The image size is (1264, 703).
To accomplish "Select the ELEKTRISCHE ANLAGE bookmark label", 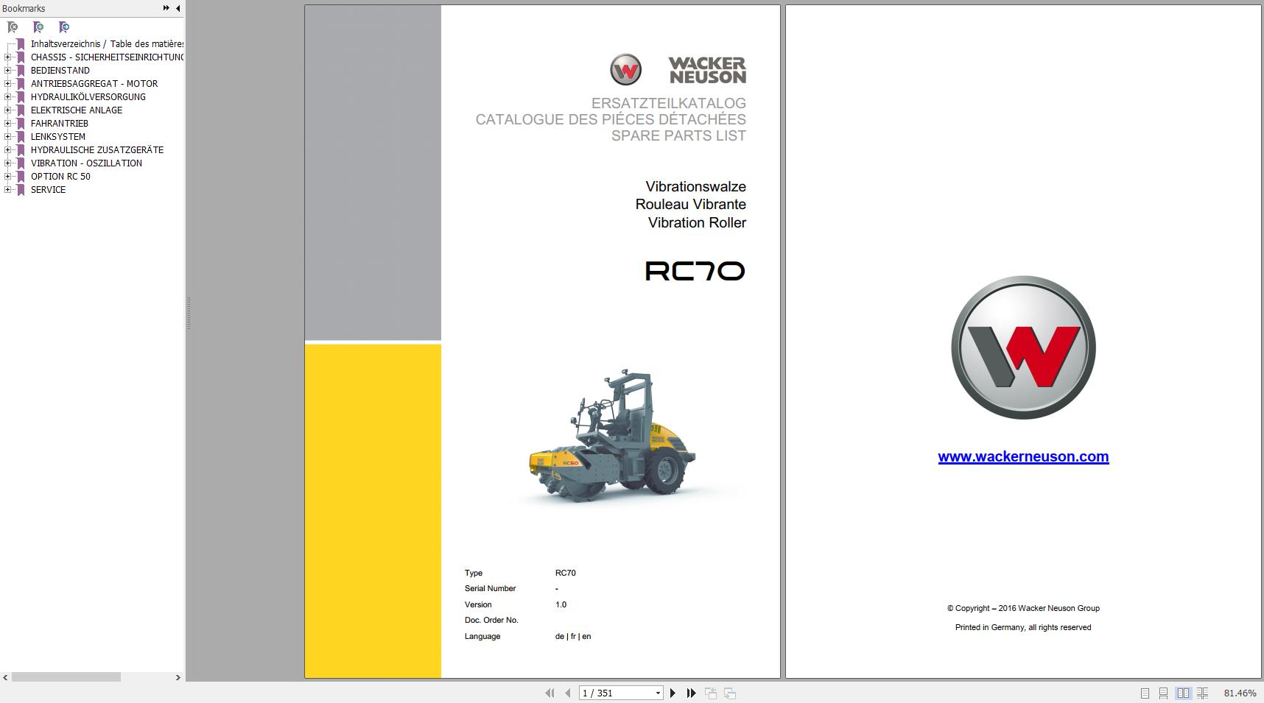I will (x=77, y=110).
